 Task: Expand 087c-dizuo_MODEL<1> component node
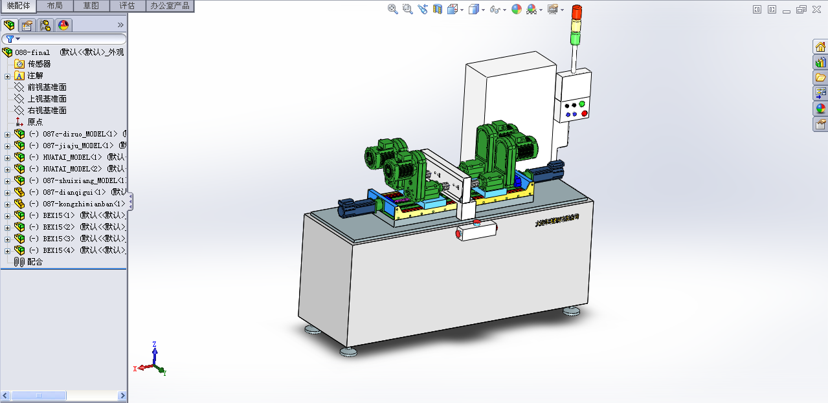[7, 135]
